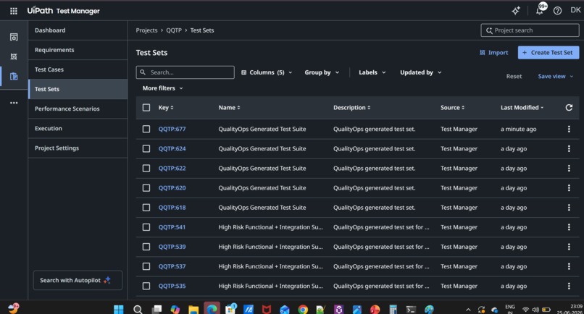Toggle select-all checkbox in table header
The height and width of the screenshot is (314, 584).
146,108
